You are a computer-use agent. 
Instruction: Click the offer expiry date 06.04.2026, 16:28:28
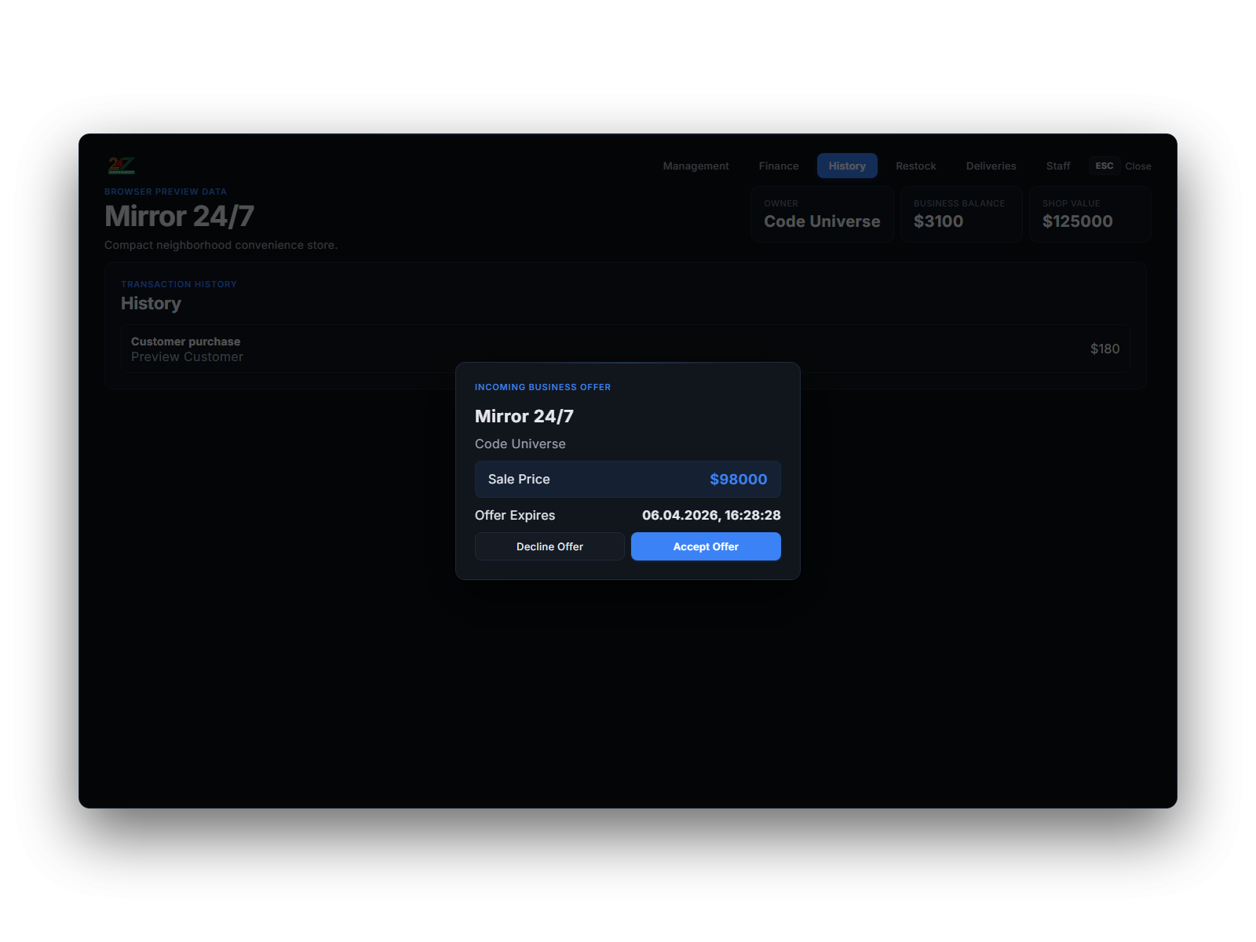coord(711,515)
